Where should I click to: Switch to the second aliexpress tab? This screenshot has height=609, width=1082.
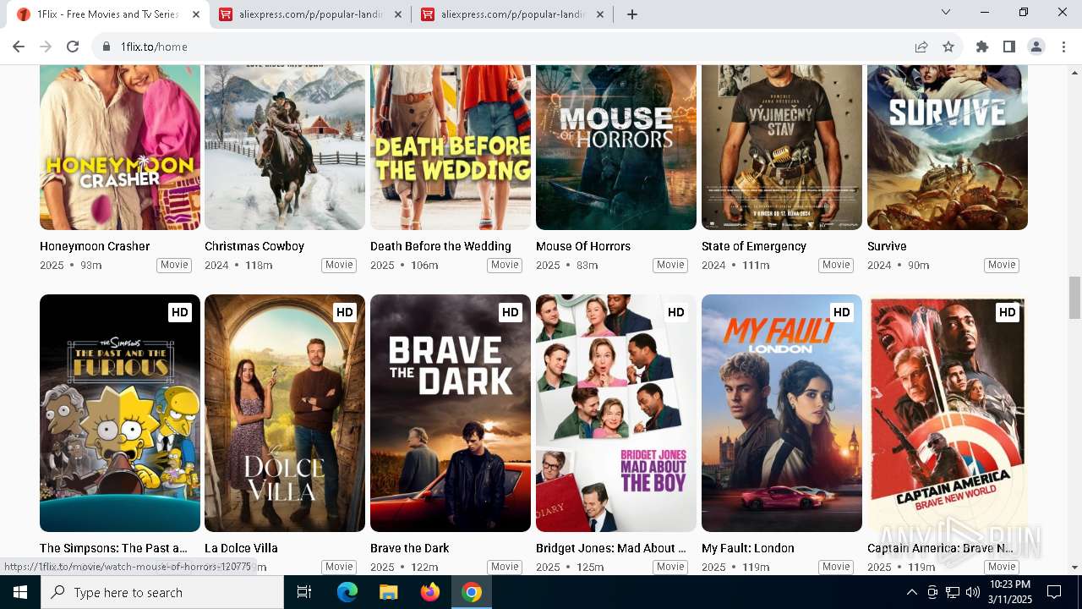point(512,14)
